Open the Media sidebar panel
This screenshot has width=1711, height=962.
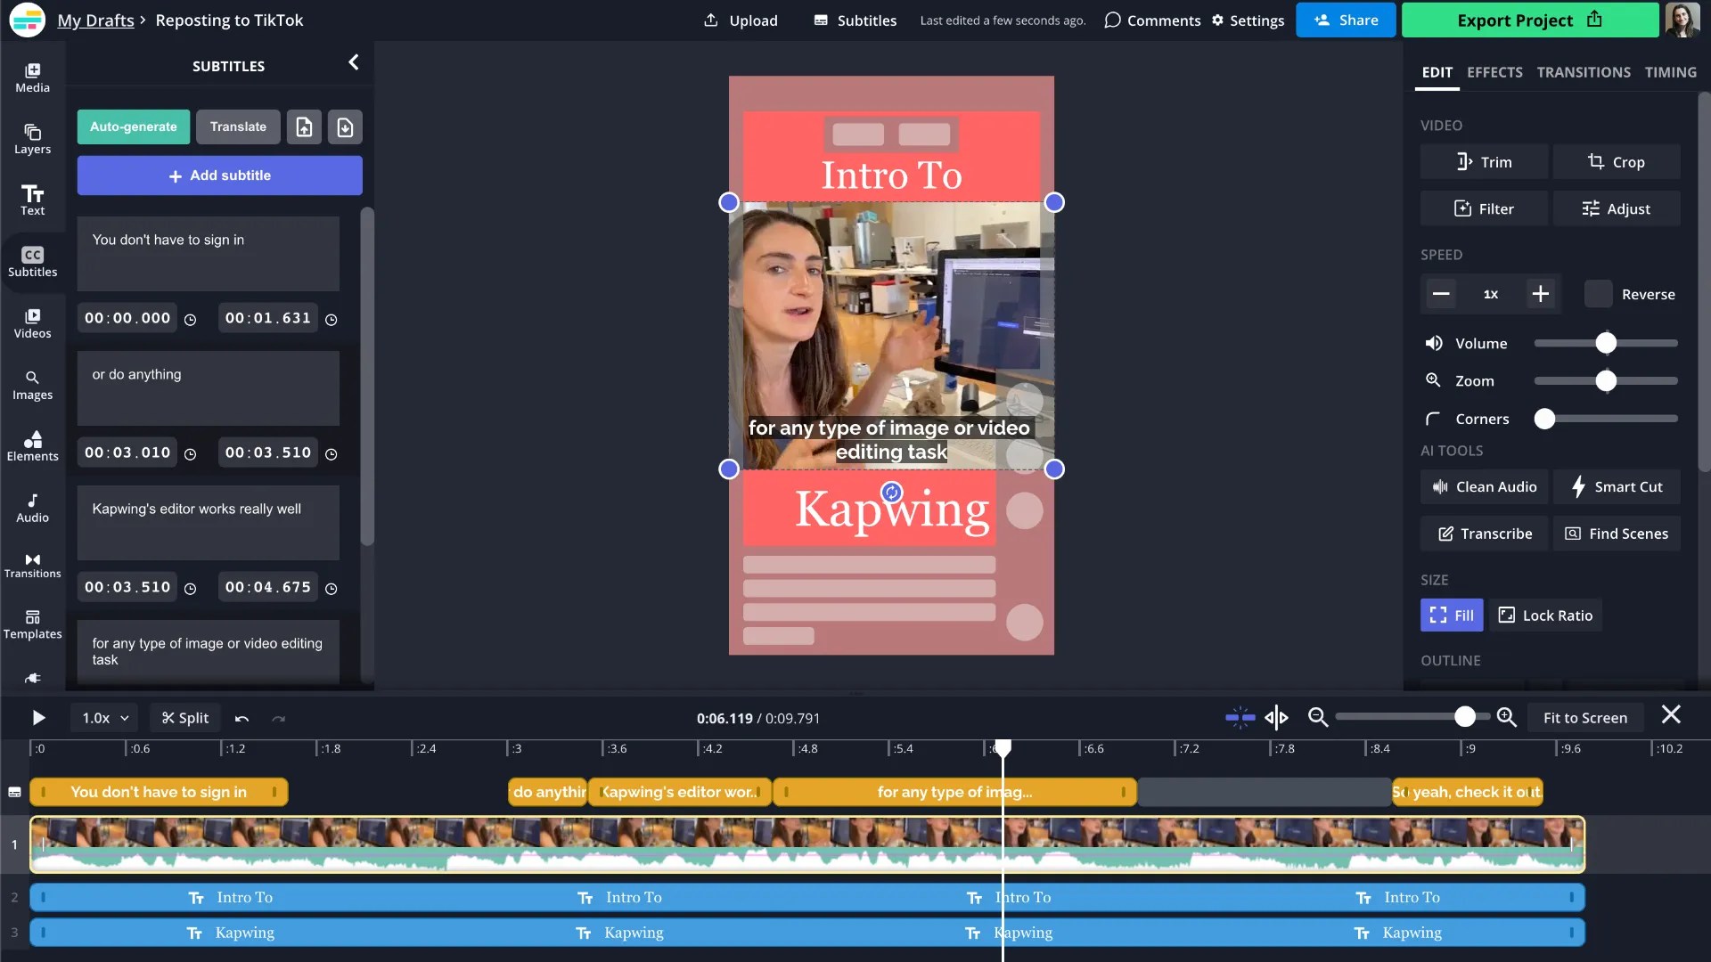point(32,77)
